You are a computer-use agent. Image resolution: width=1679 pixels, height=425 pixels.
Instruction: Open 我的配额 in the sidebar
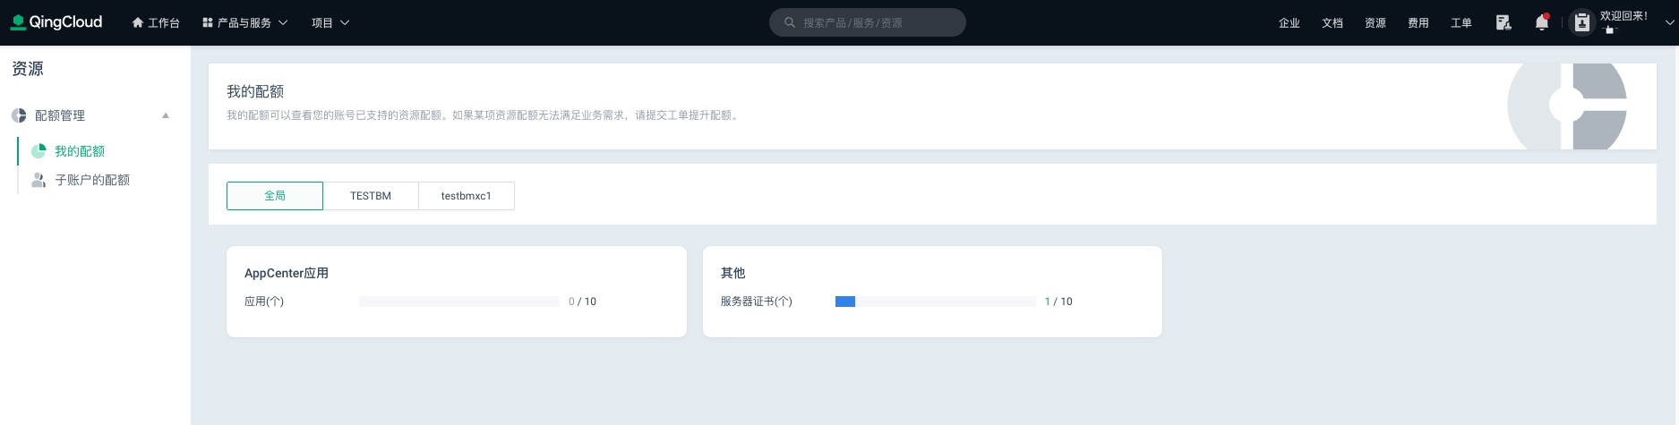(80, 151)
